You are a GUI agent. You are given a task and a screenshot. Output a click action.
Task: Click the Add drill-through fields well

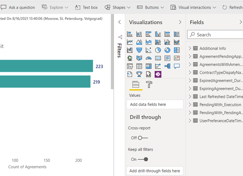click(x=155, y=171)
